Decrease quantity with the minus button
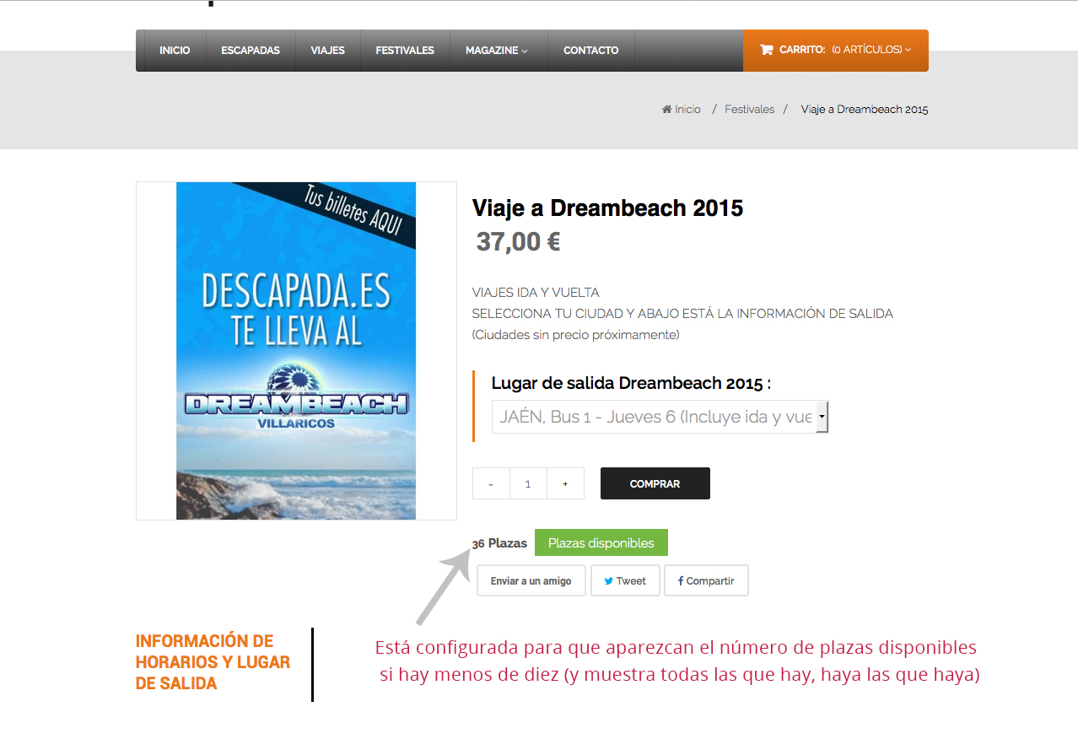The image size is (1078, 739). [x=491, y=483]
